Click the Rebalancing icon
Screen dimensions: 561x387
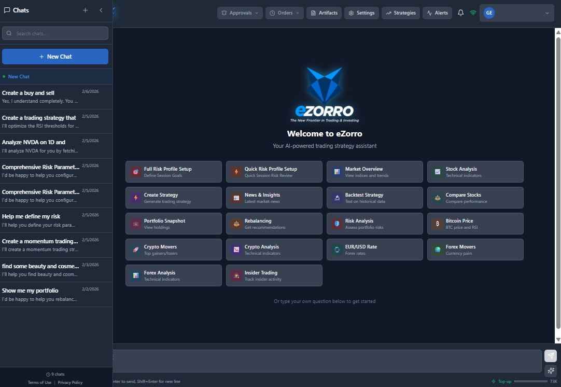(x=236, y=224)
